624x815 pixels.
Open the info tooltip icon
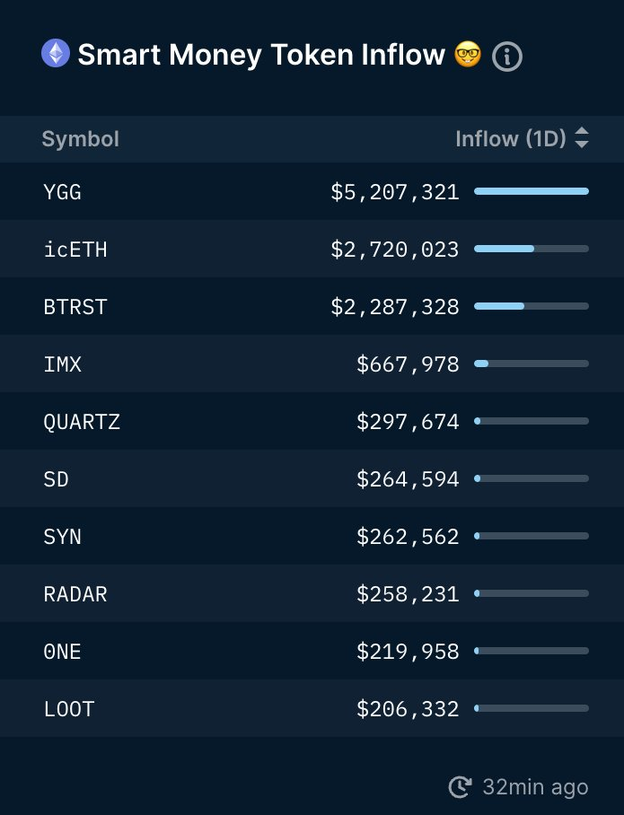(507, 57)
